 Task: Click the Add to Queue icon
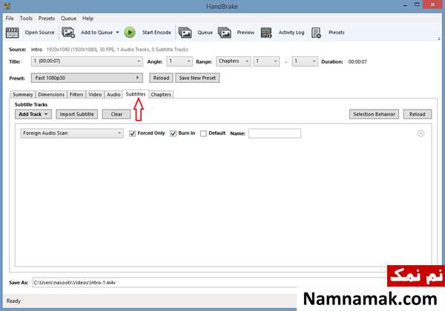(68, 33)
